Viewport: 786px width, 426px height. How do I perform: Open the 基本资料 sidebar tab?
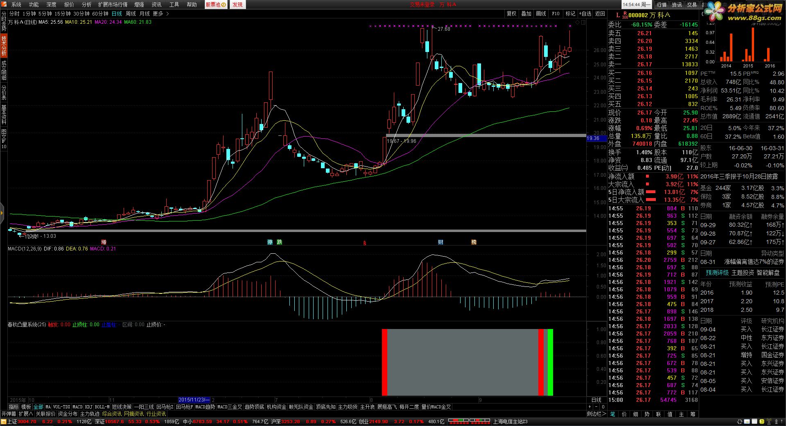coord(4,115)
